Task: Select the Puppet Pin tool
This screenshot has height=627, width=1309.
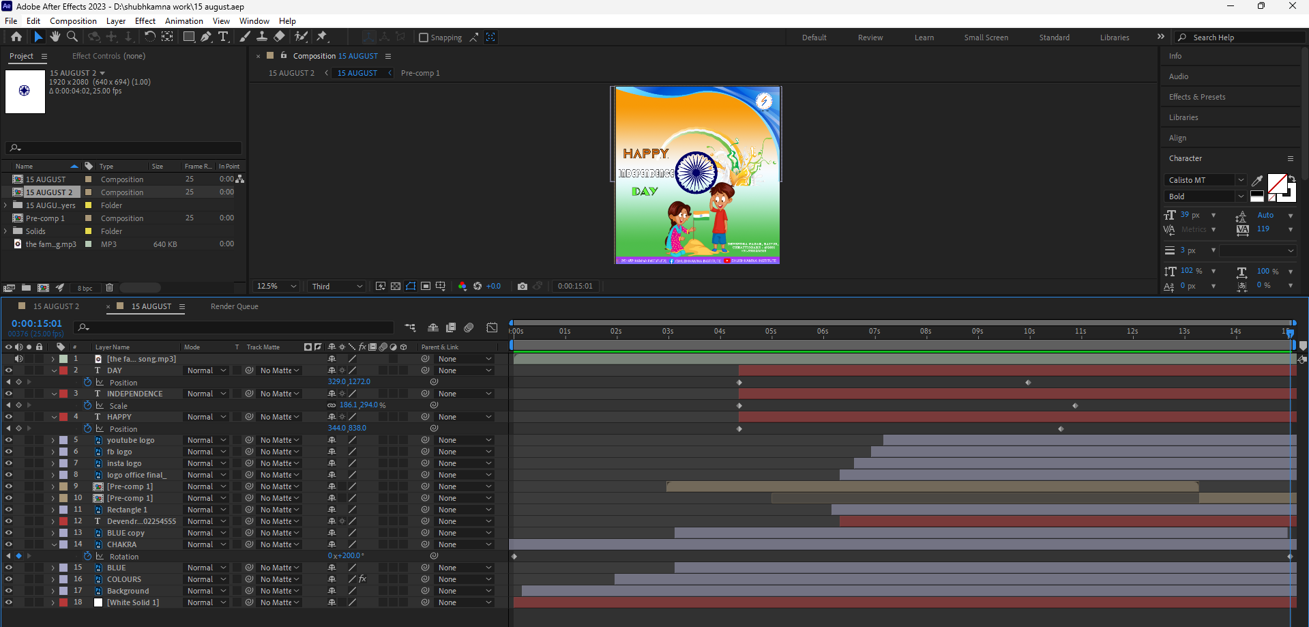Action: (x=322, y=37)
